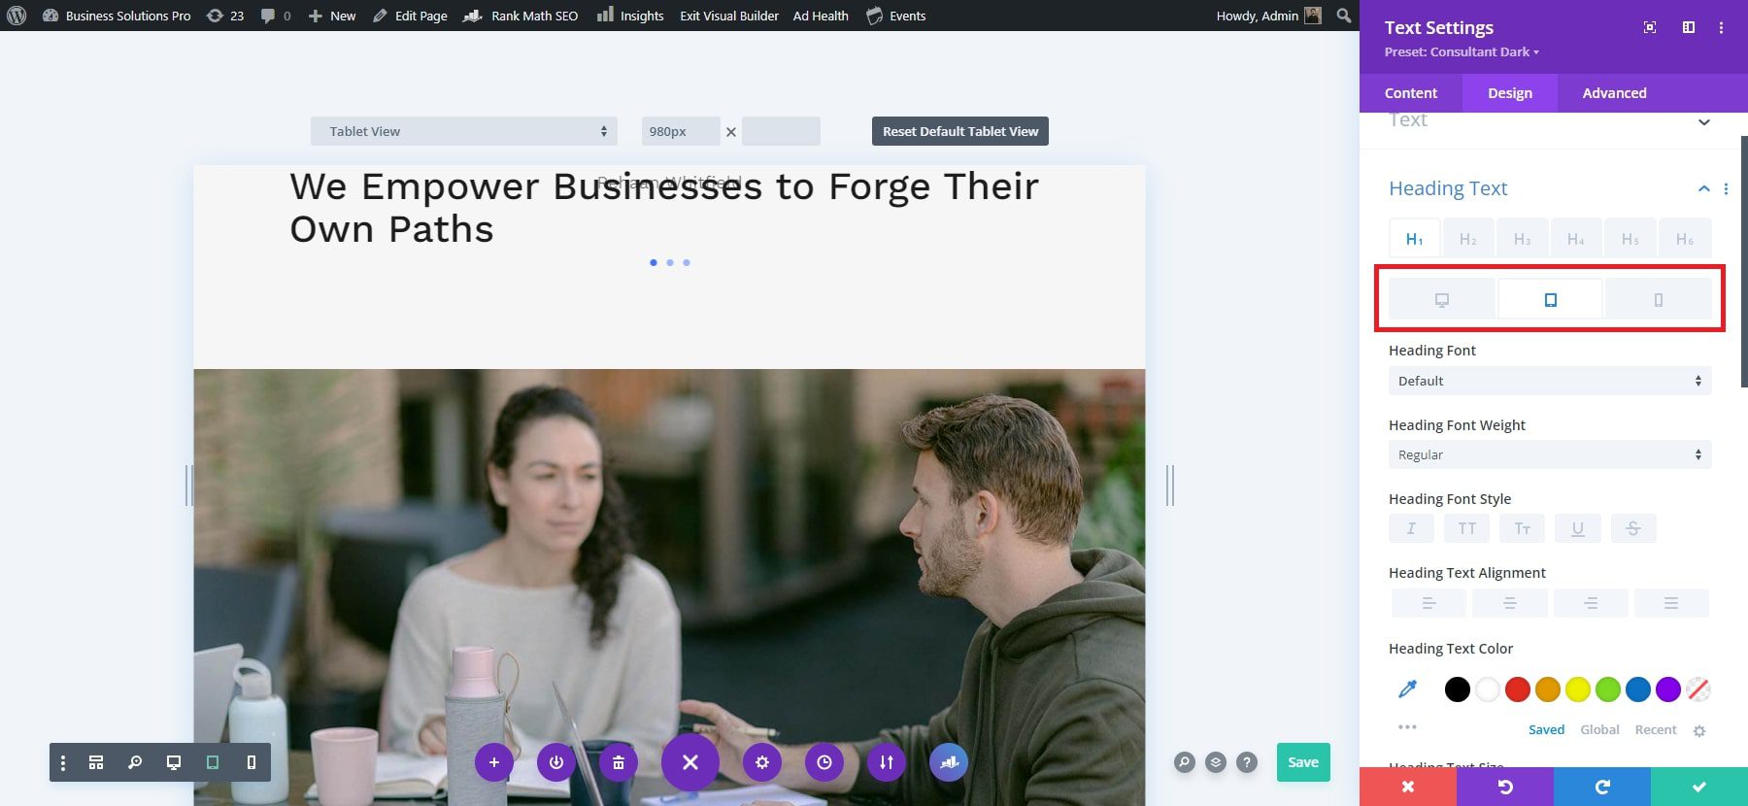1748x806 pixels.
Task: Click the green Save button
Action: pos(1302,762)
